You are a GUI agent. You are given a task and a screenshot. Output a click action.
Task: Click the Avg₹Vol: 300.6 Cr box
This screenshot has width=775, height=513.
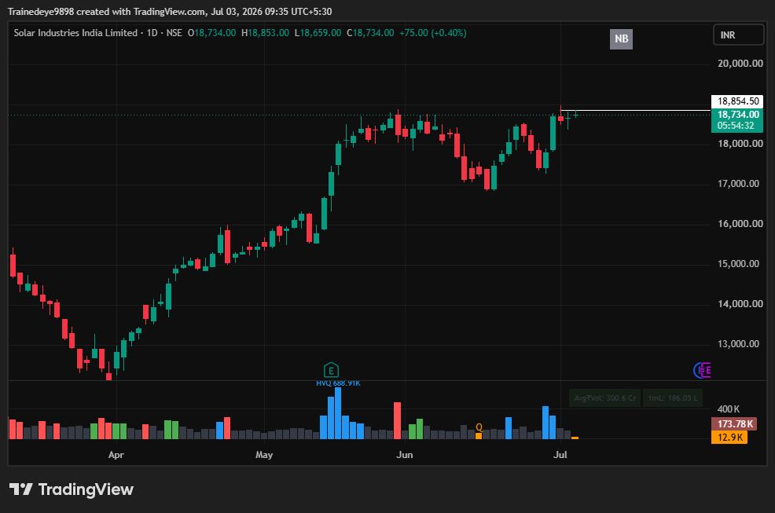pos(605,398)
